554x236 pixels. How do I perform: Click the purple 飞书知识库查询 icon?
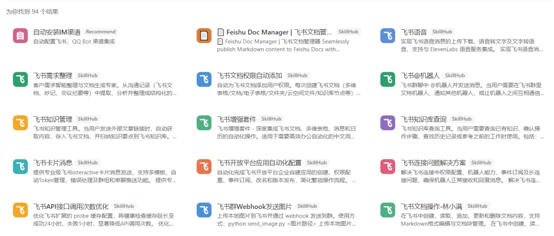(x=388, y=123)
